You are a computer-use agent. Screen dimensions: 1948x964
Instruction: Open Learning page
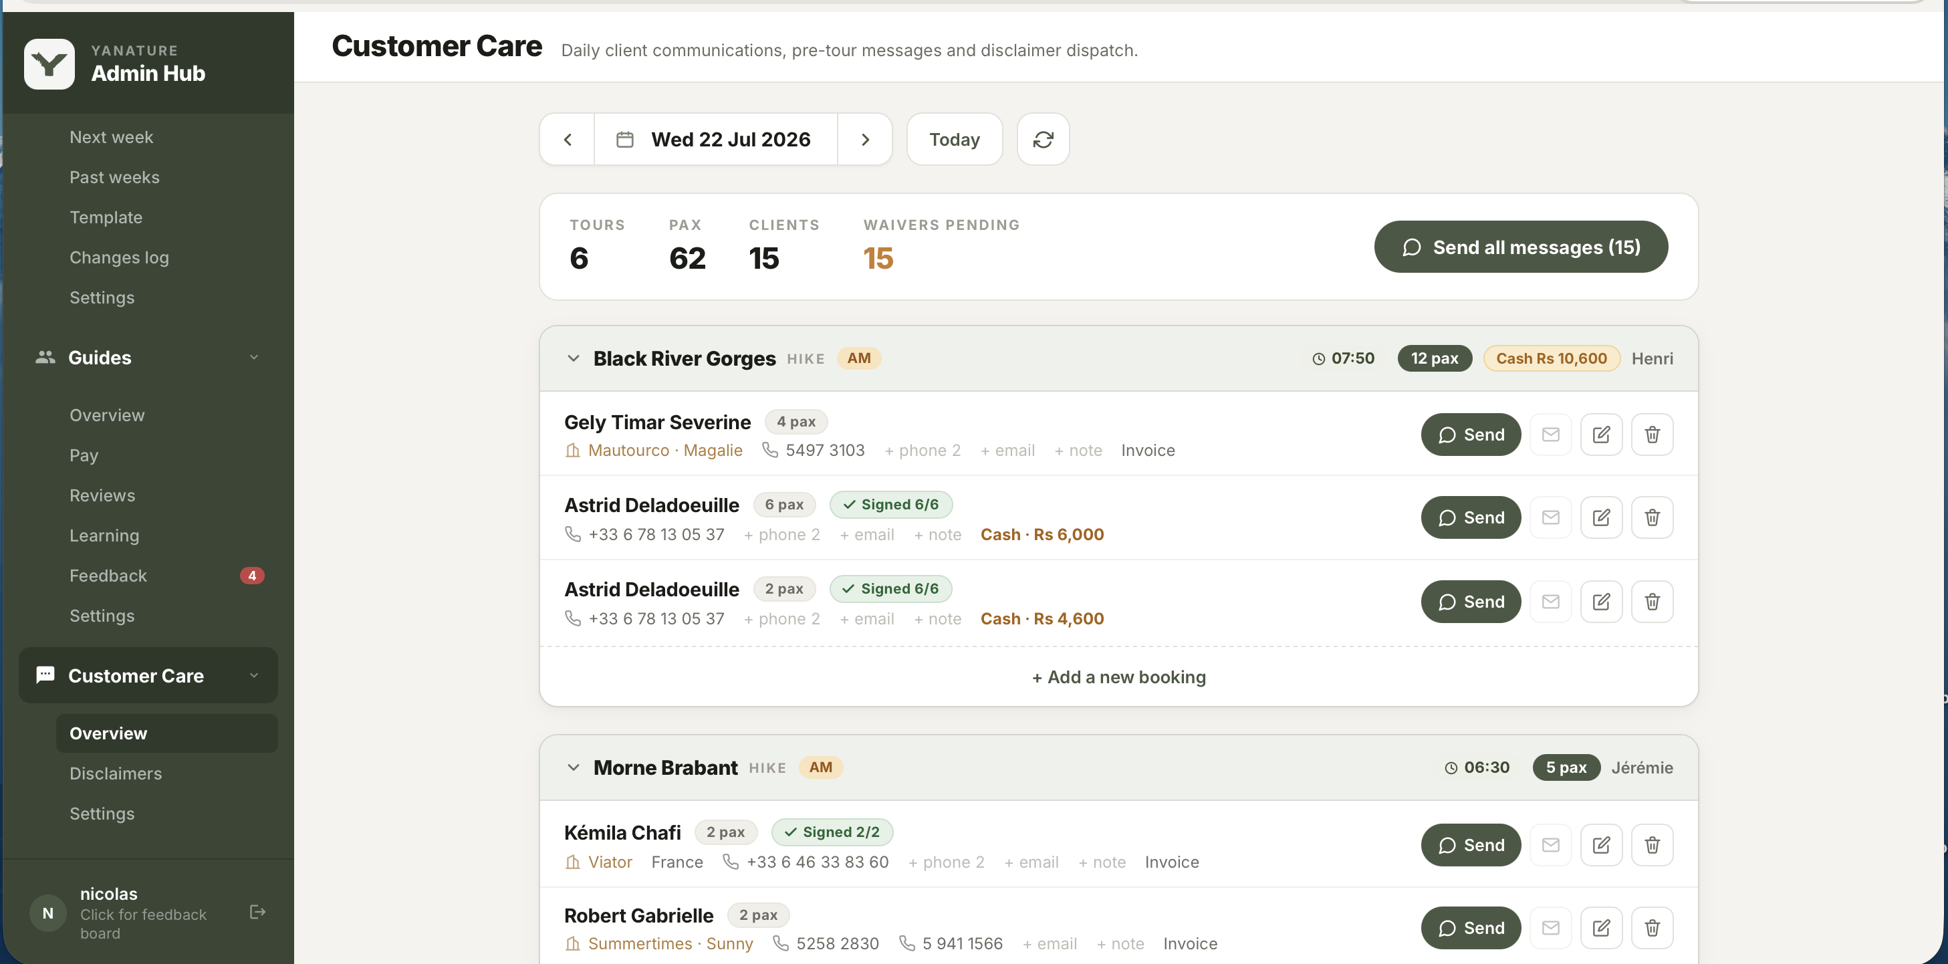(x=104, y=535)
